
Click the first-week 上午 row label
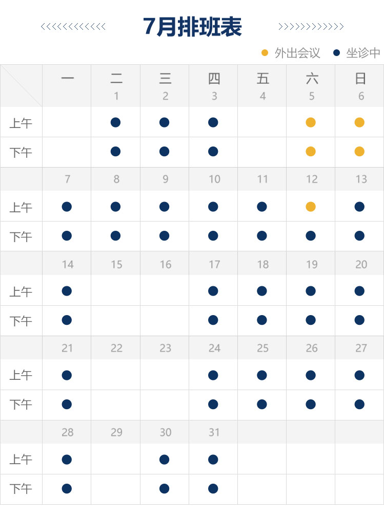[21, 123]
